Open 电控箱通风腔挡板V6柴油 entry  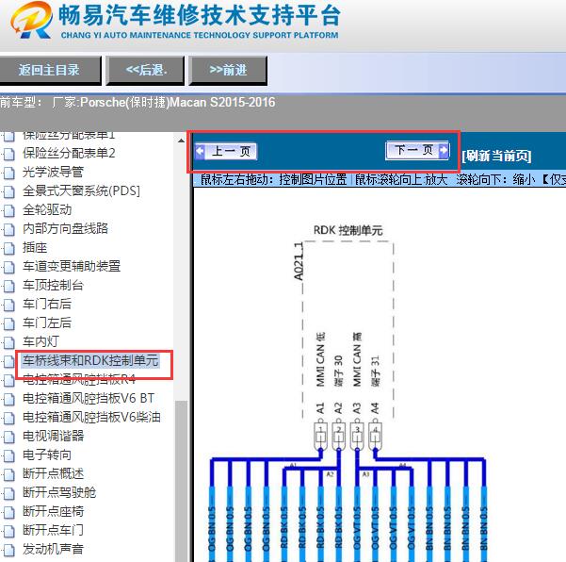(91, 417)
